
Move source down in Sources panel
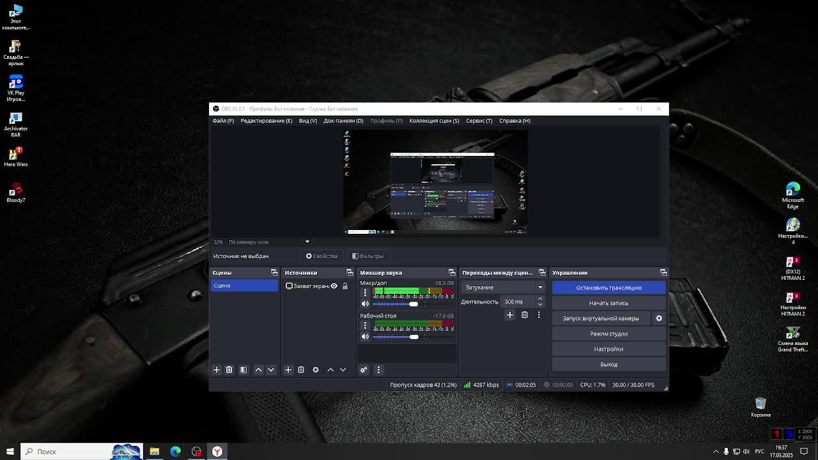pyautogui.click(x=343, y=369)
